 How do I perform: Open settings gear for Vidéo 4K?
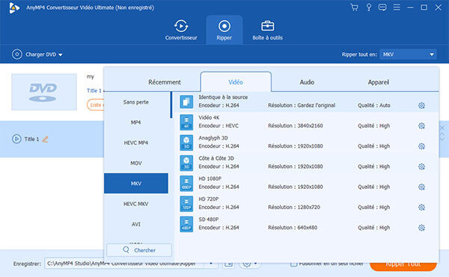coord(421,126)
